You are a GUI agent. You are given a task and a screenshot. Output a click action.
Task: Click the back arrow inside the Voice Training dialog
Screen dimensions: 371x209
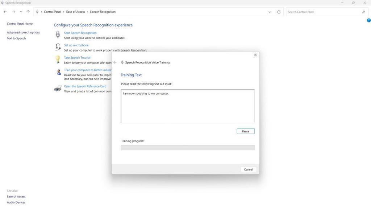coord(115,62)
